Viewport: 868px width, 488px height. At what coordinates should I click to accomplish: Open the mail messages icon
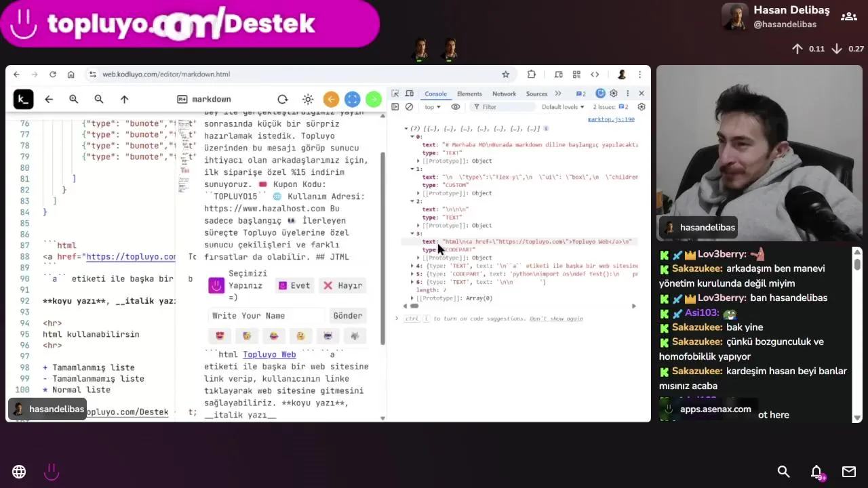(x=849, y=472)
